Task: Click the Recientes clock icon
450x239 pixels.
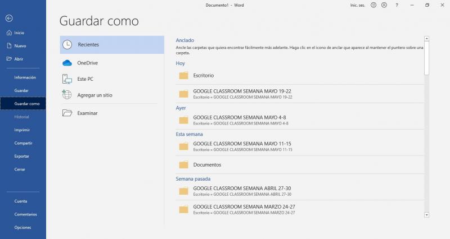Action: pyautogui.click(x=67, y=45)
